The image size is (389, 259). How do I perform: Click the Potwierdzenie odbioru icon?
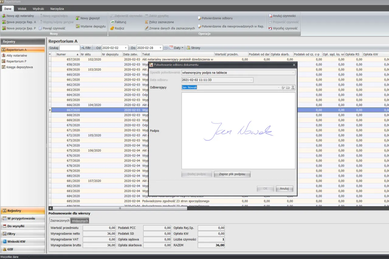199,18
